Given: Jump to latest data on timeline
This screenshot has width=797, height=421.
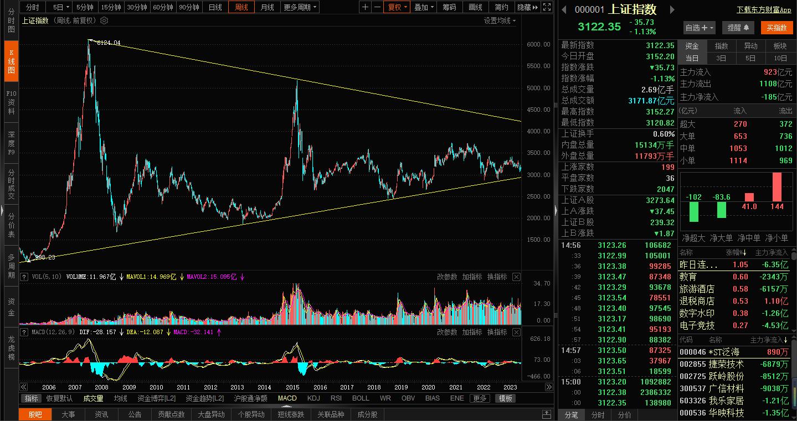Looking at the screenshot, I should pyautogui.click(x=548, y=387).
